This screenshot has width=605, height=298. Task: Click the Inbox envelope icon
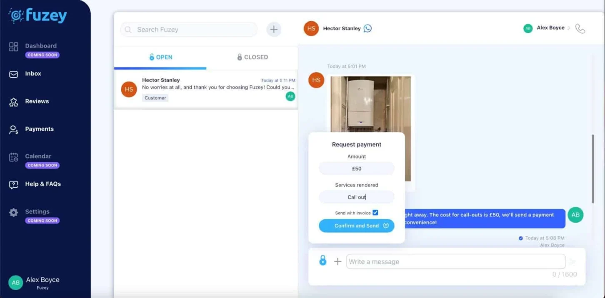14,74
